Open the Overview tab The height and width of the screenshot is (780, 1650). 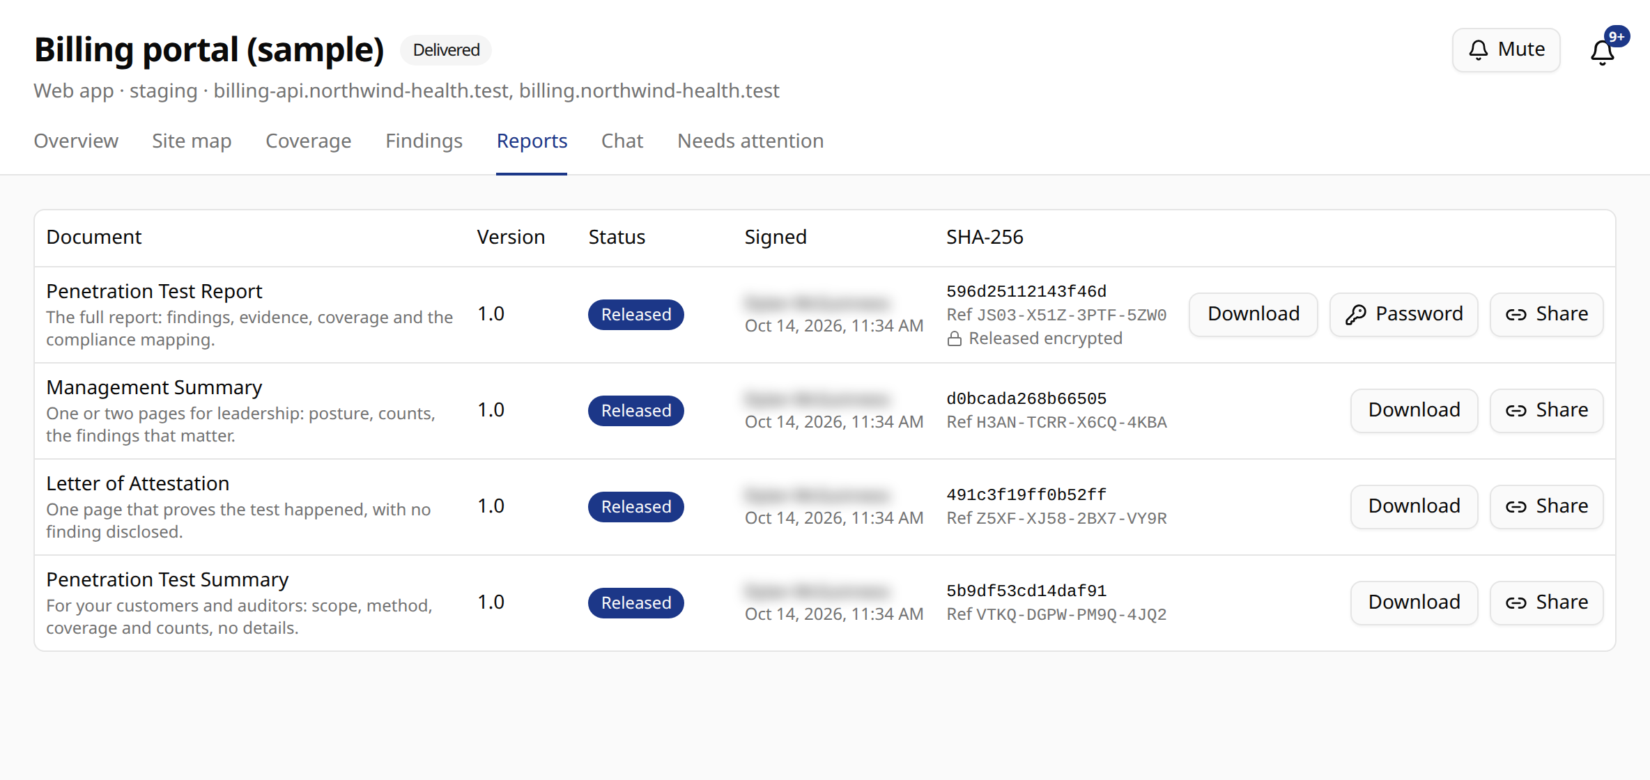76,141
